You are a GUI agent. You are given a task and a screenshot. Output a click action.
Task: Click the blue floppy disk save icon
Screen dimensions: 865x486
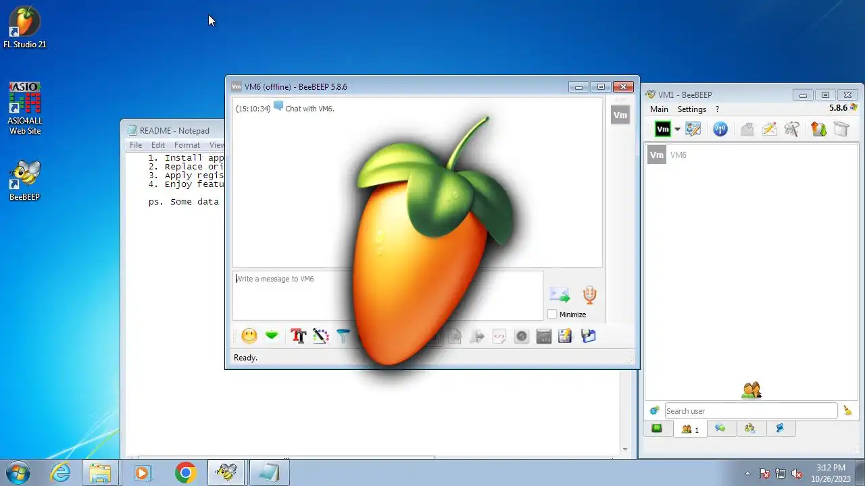[x=589, y=336]
